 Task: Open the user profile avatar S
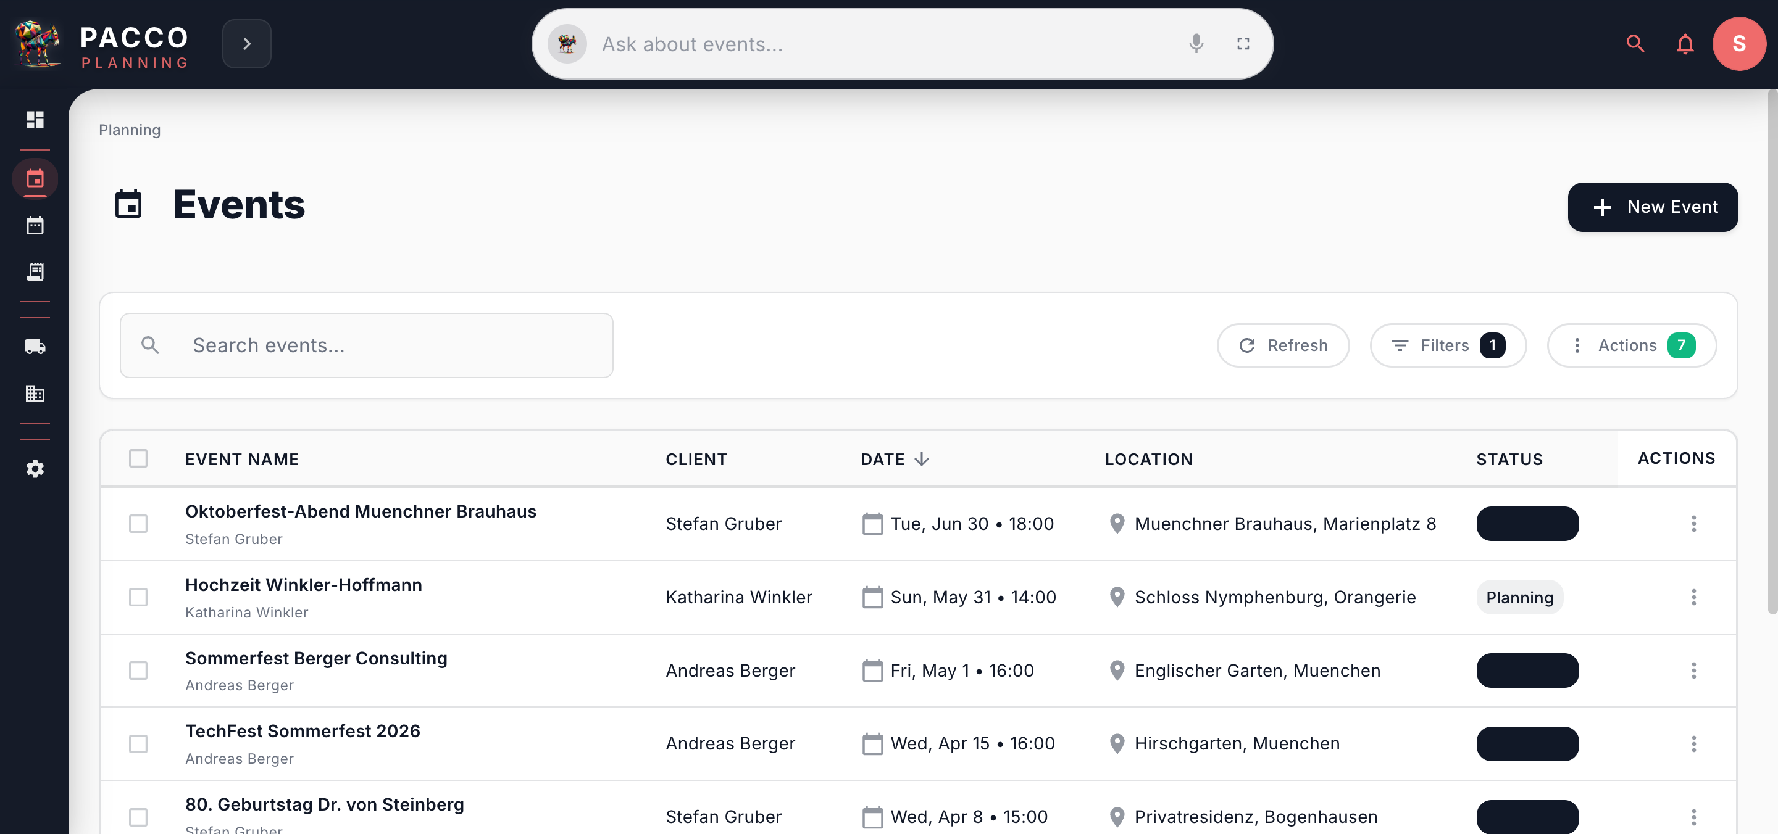point(1738,44)
